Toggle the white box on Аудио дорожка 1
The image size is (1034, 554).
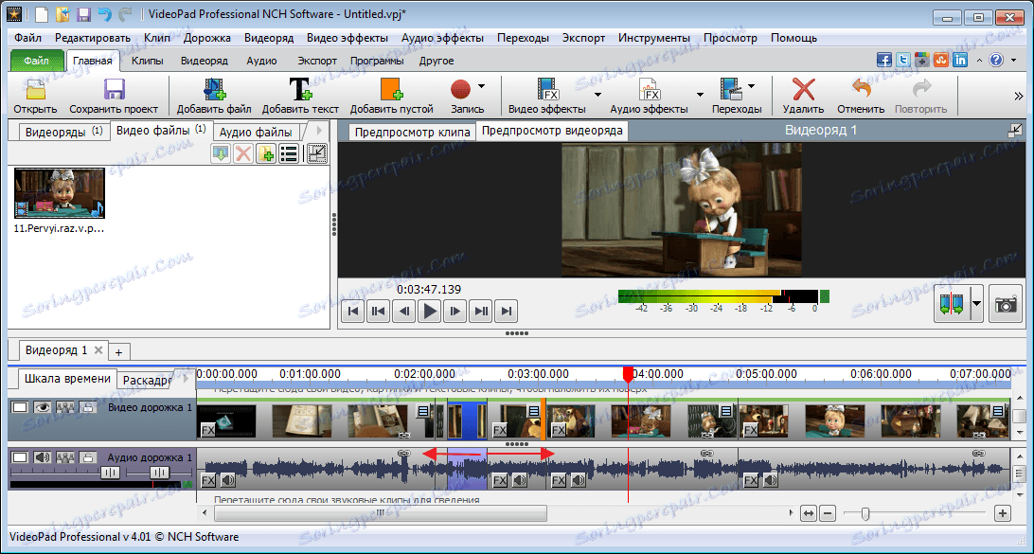pyautogui.click(x=20, y=457)
